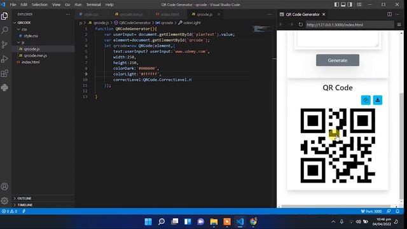The width and height of the screenshot is (407, 229).
Task: Open the Run menu
Action: coord(78,4)
